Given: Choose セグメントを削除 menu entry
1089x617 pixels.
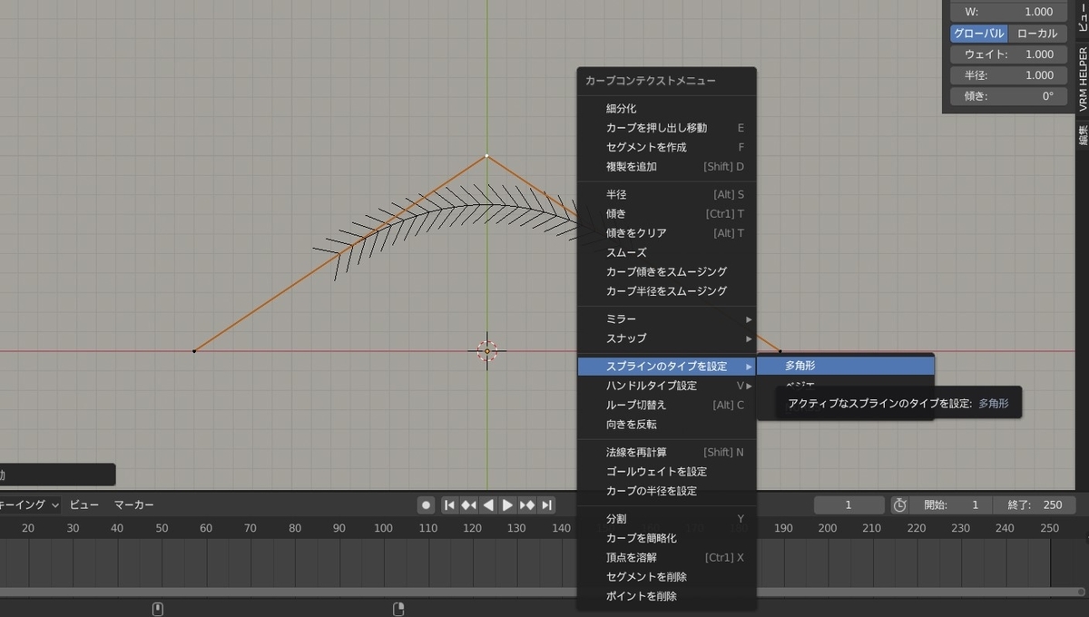Looking at the screenshot, I should click(667, 577).
